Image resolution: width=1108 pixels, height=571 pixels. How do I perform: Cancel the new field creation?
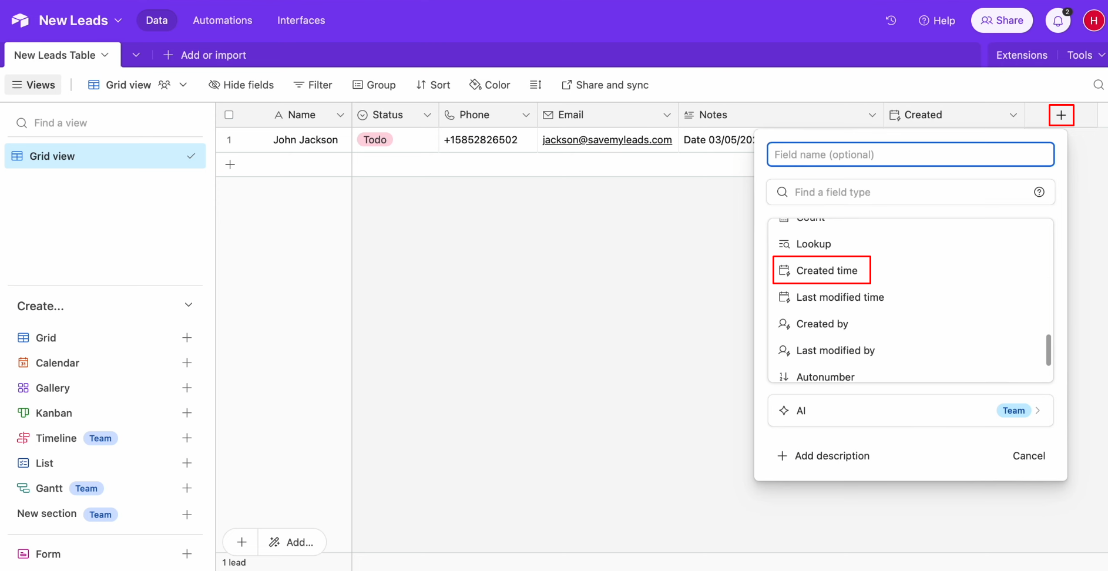pyautogui.click(x=1029, y=455)
